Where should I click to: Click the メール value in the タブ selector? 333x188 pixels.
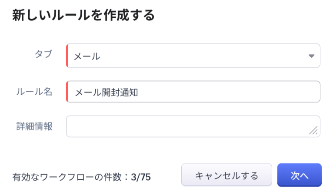pos(87,56)
